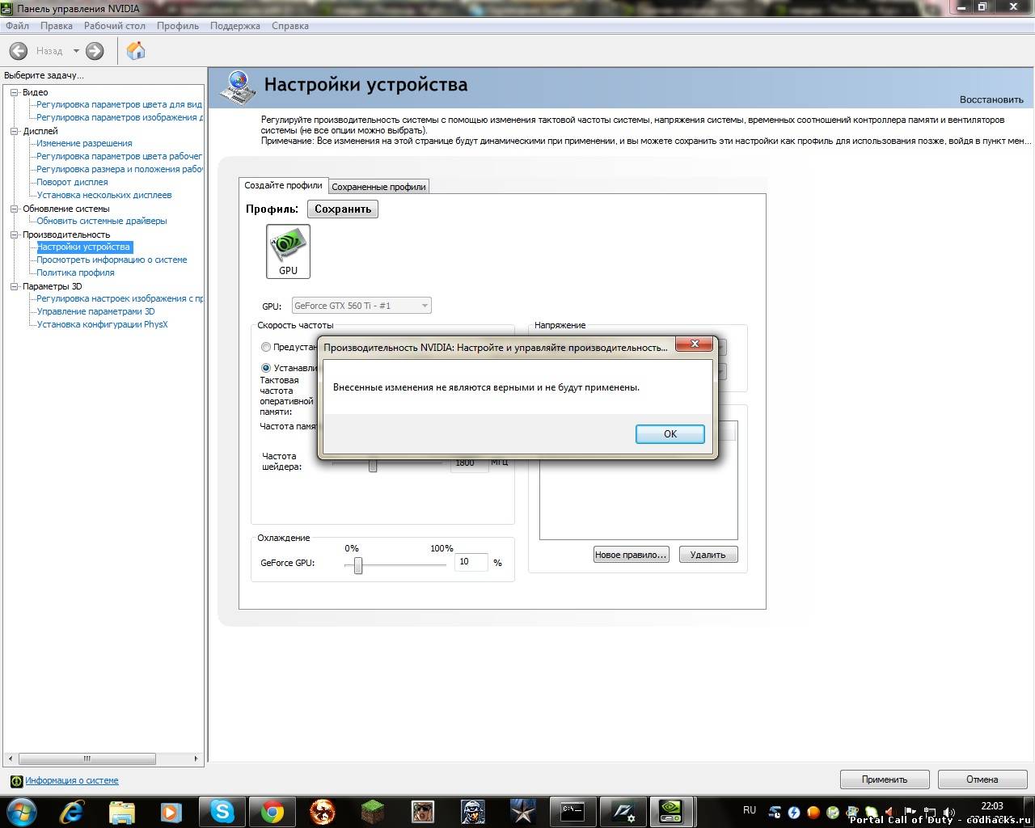Image resolution: width=1035 pixels, height=828 pixels.
Task: Select Установка конфигурации PhysX tree item
Action: (x=102, y=324)
